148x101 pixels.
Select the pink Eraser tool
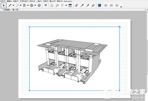76,5
